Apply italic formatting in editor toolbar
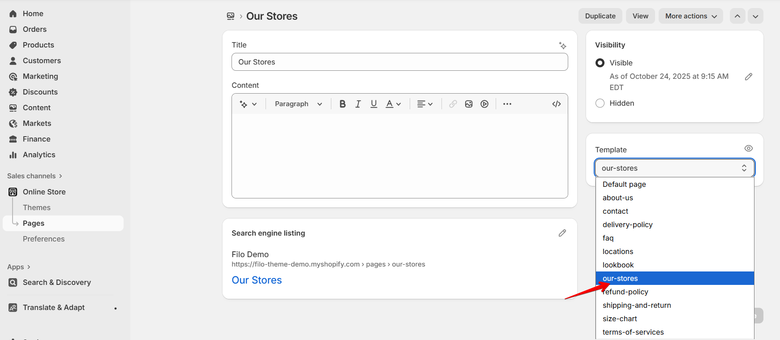Screen dimensions: 780x340 tap(358, 104)
